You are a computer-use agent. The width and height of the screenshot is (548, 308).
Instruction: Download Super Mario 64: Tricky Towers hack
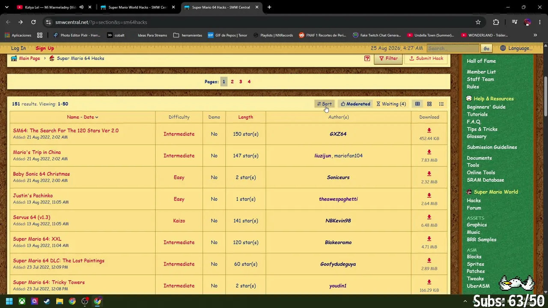click(x=429, y=282)
